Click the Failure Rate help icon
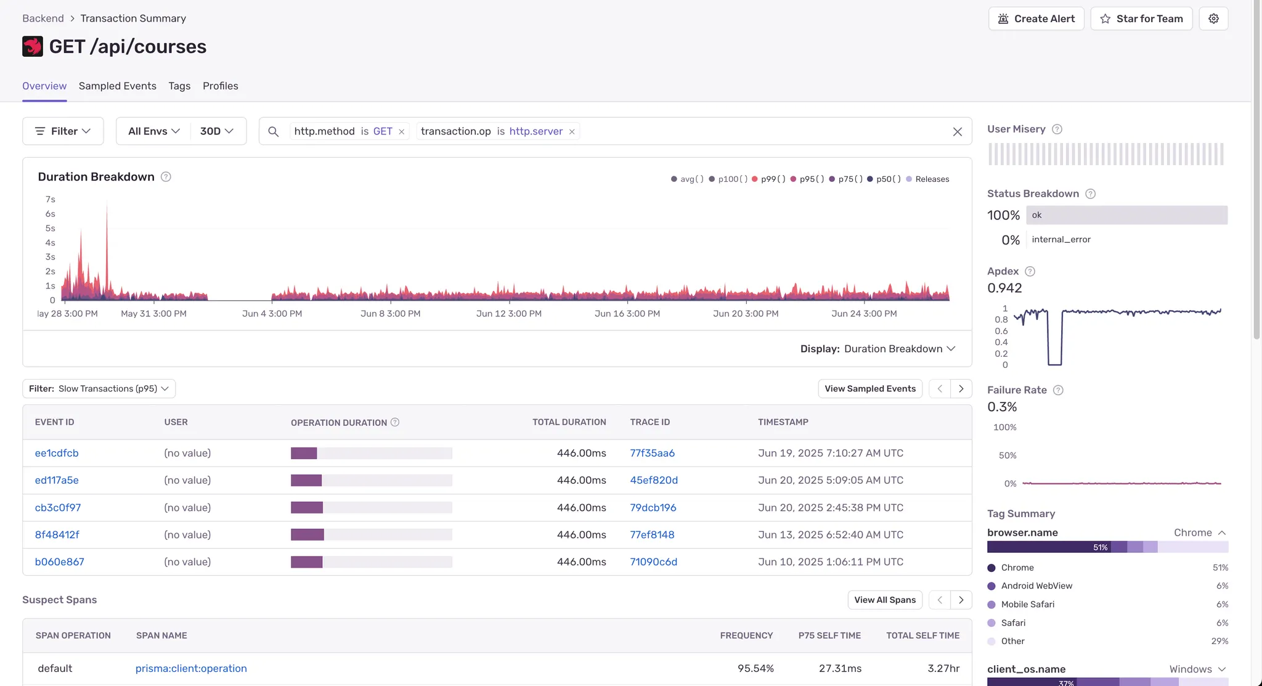This screenshot has height=686, width=1262. pyautogui.click(x=1058, y=390)
